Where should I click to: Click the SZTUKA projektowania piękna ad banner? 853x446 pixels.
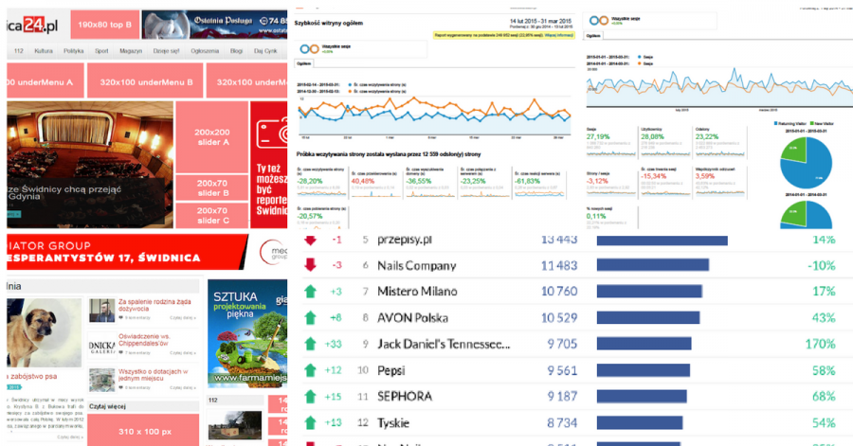[x=247, y=333]
